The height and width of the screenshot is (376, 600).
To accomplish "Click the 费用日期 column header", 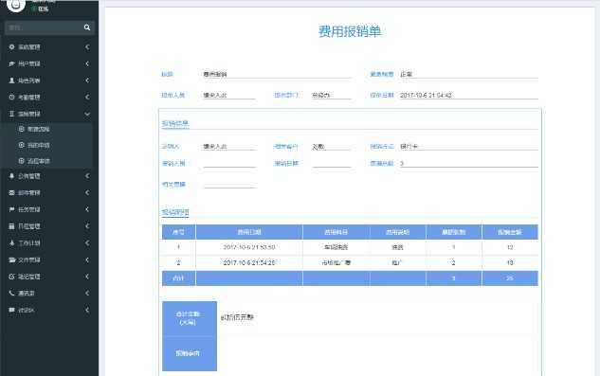I will (249, 232).
